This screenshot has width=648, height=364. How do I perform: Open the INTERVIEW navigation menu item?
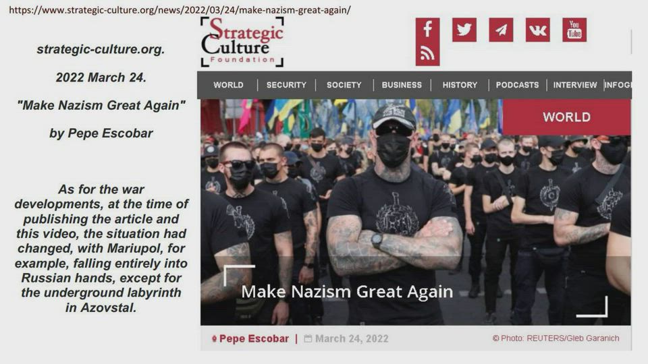[x=575, y=85]
